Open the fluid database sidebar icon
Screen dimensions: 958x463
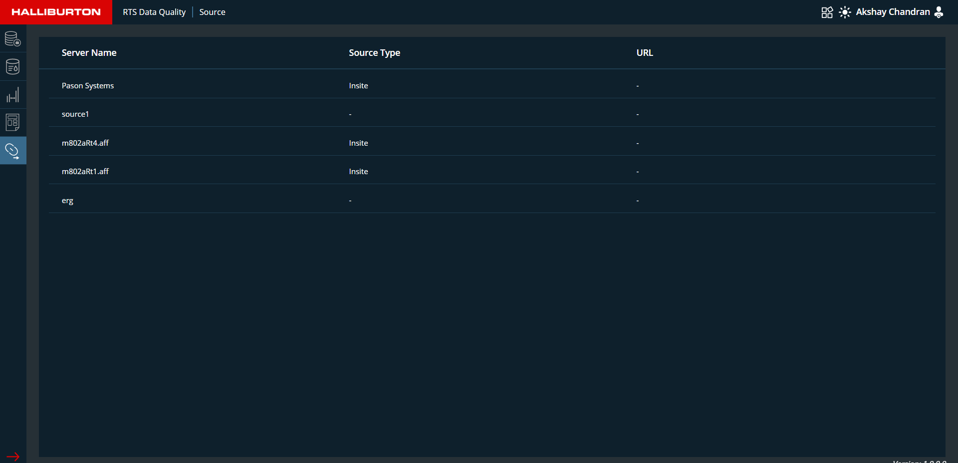click(13, 66)
